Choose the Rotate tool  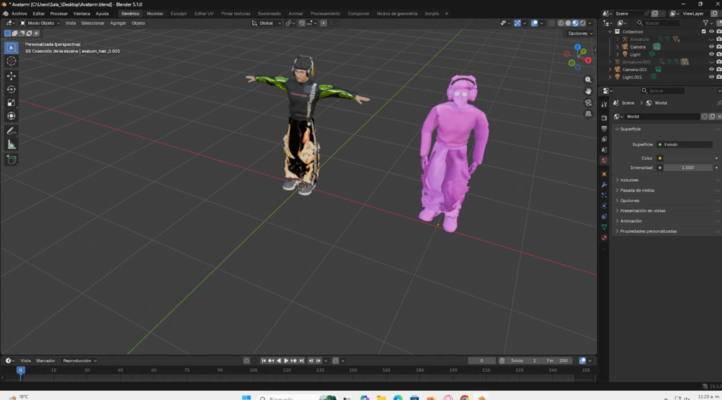(11, 89)
